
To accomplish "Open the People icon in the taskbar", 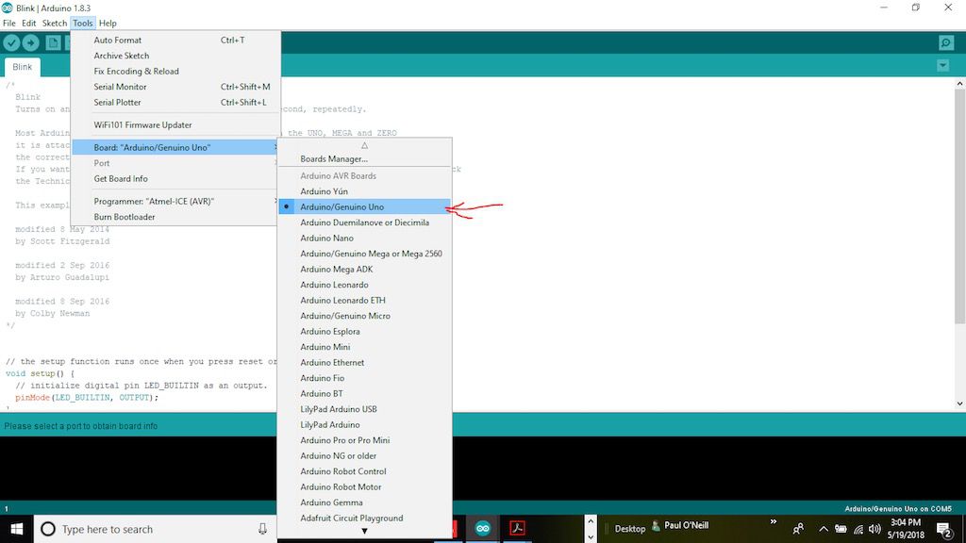I will 798,529.
